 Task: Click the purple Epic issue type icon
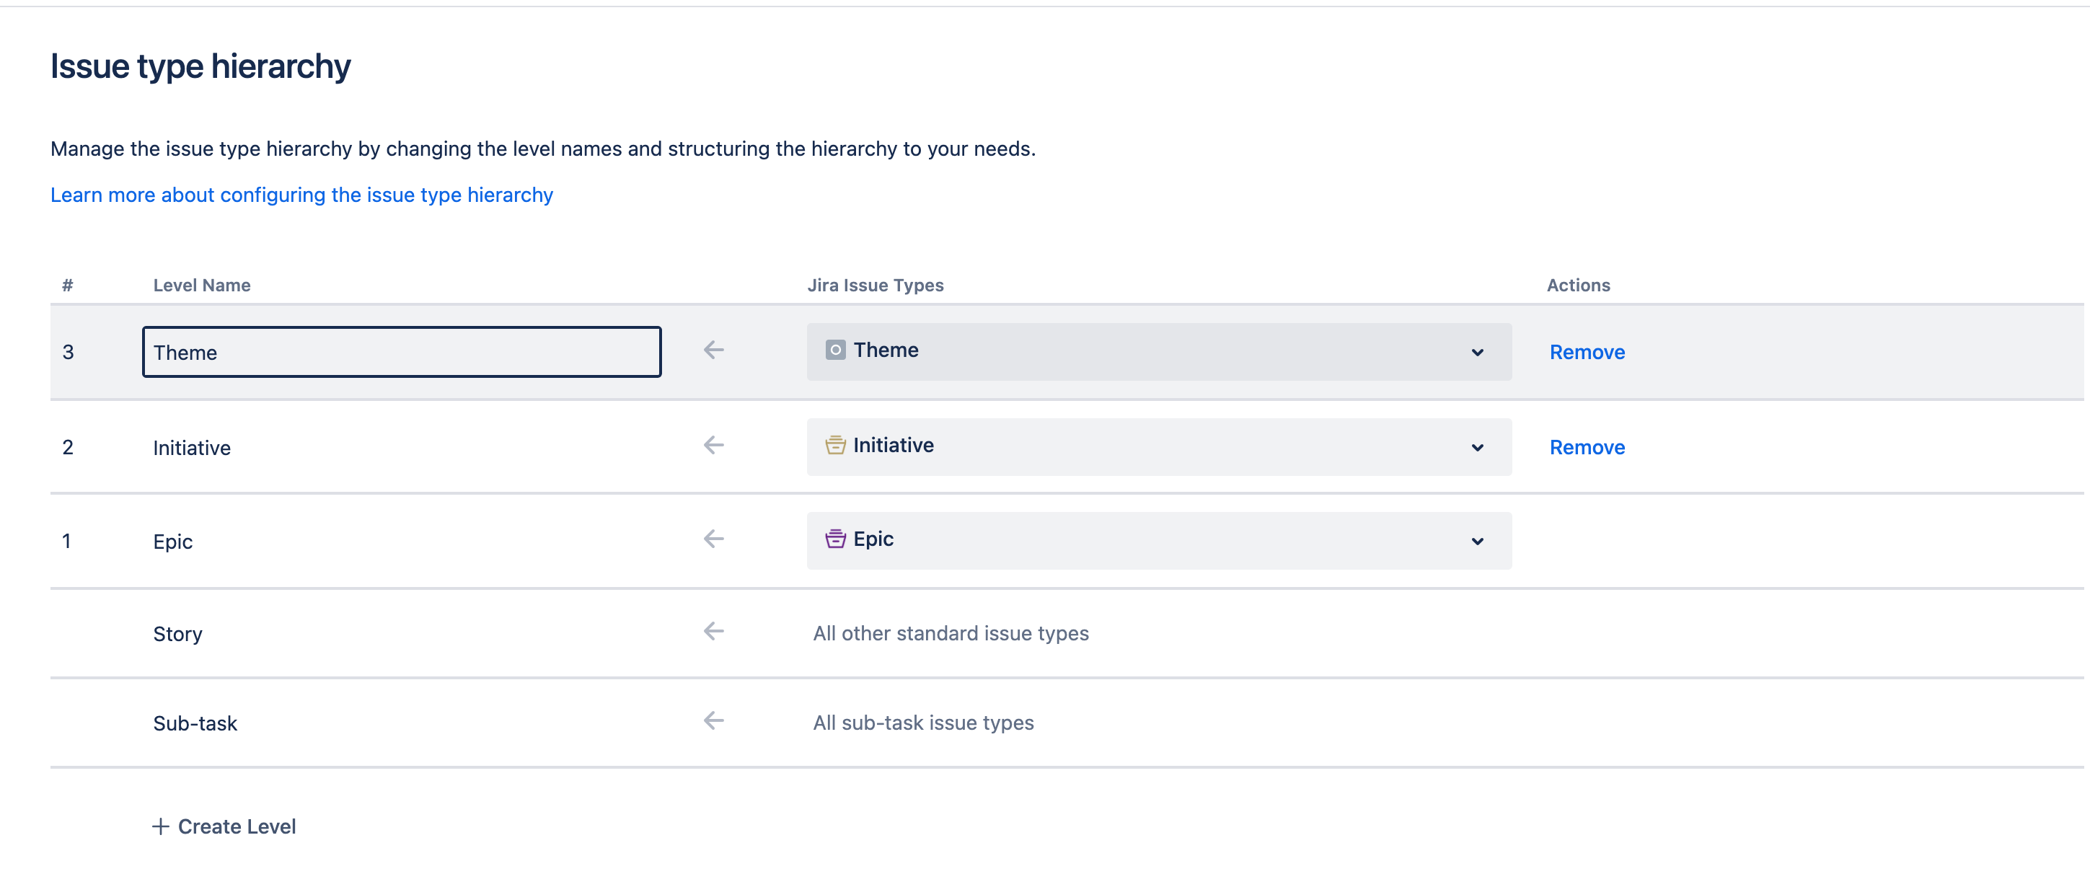pos(835,539)
